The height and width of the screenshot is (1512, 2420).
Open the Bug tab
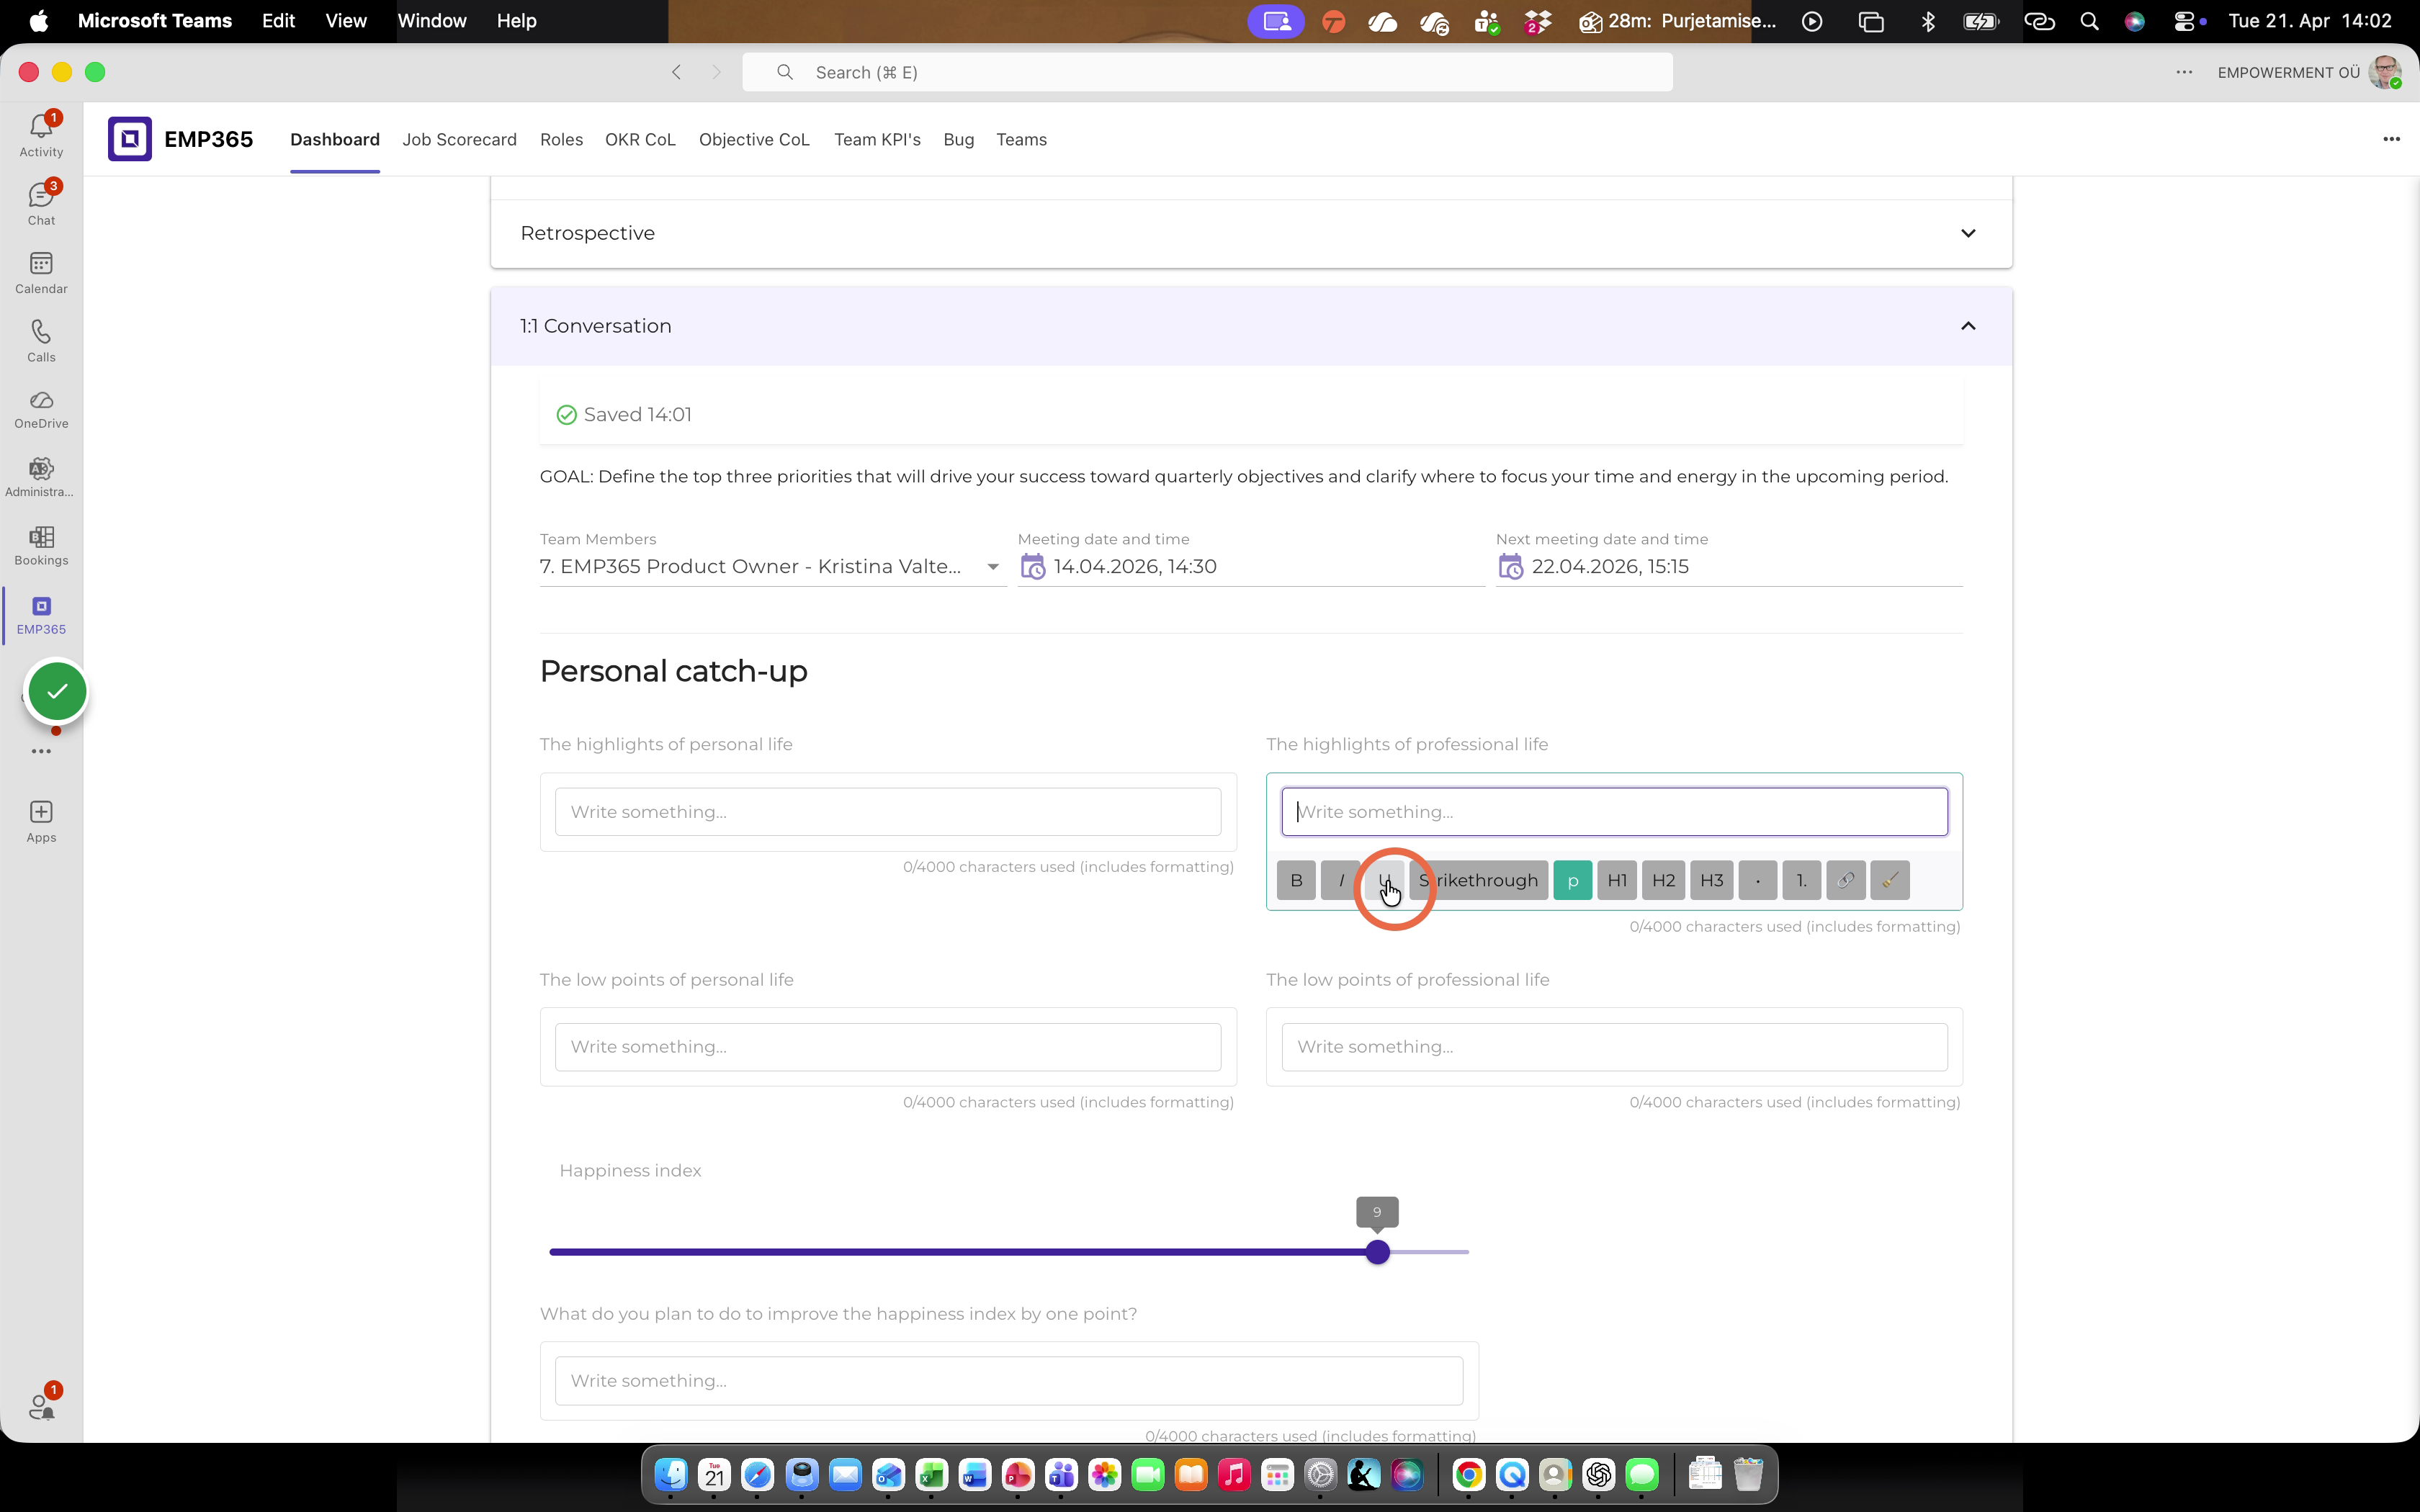pos(958,140)
